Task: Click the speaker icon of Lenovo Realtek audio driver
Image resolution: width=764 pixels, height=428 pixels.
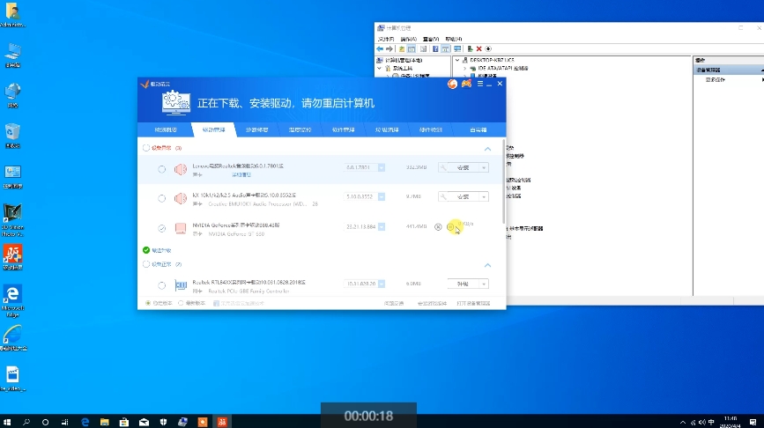Action: 181,169
